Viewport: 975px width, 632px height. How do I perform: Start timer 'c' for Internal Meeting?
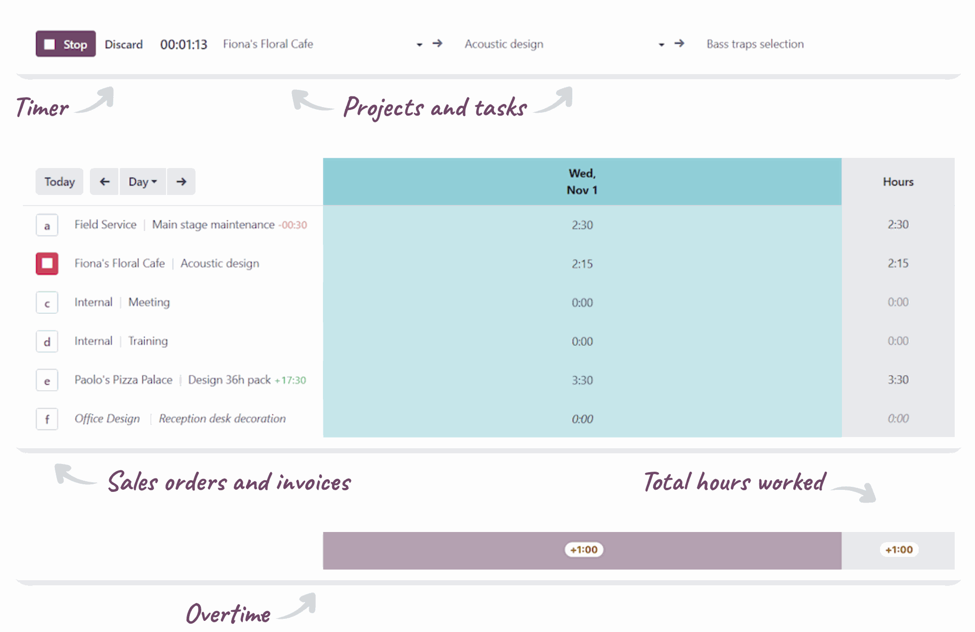point(47,303)
